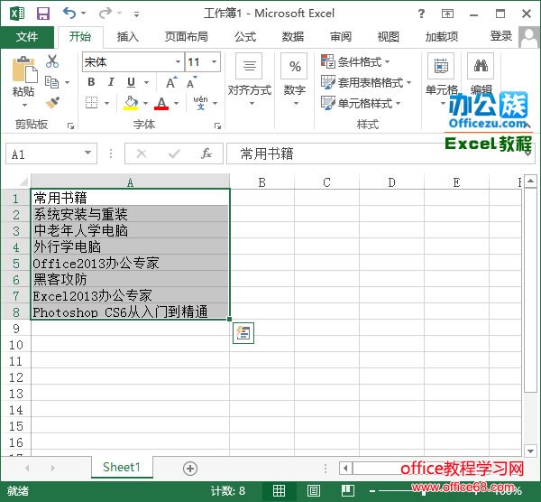
Task: Select column B header
Action: coord(261,182)
